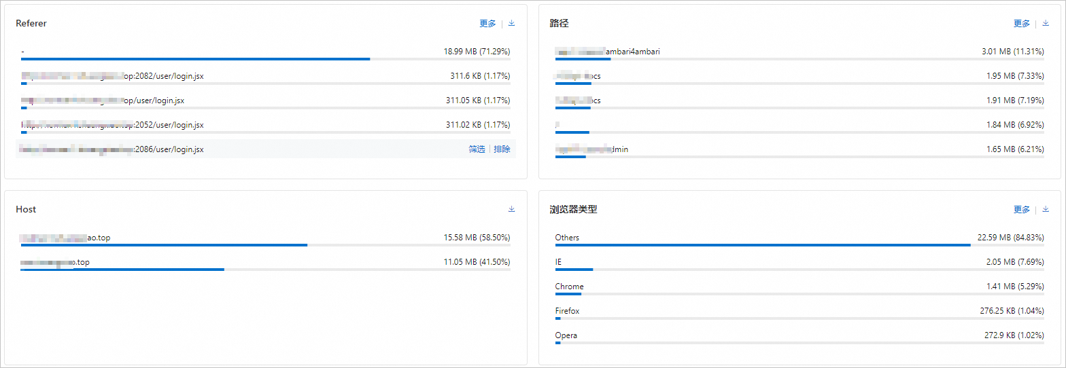This screenshot has width=1066, height=368.
Task: Select the Opera browser type row
Action: [x=566, y=335]
